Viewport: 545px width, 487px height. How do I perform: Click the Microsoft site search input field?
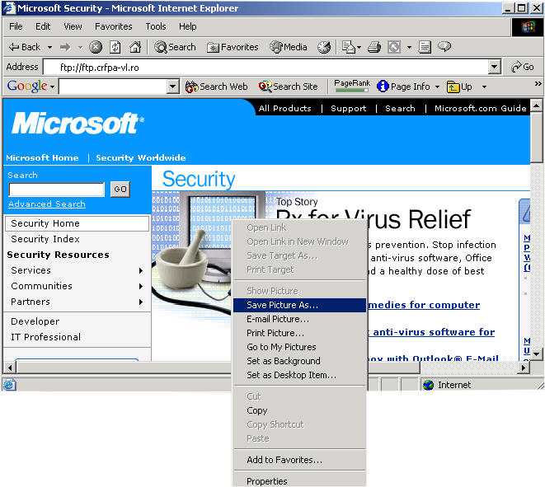point(56,190)
